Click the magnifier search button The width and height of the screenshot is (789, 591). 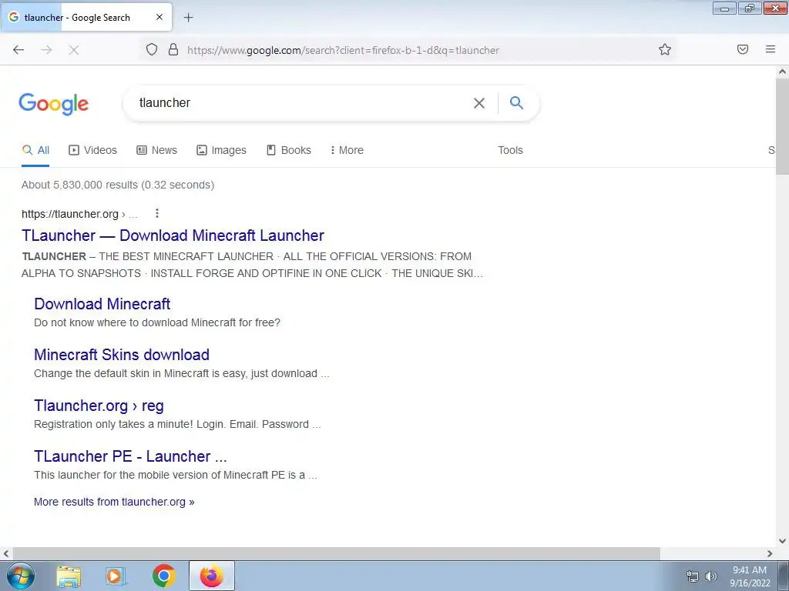516,102
